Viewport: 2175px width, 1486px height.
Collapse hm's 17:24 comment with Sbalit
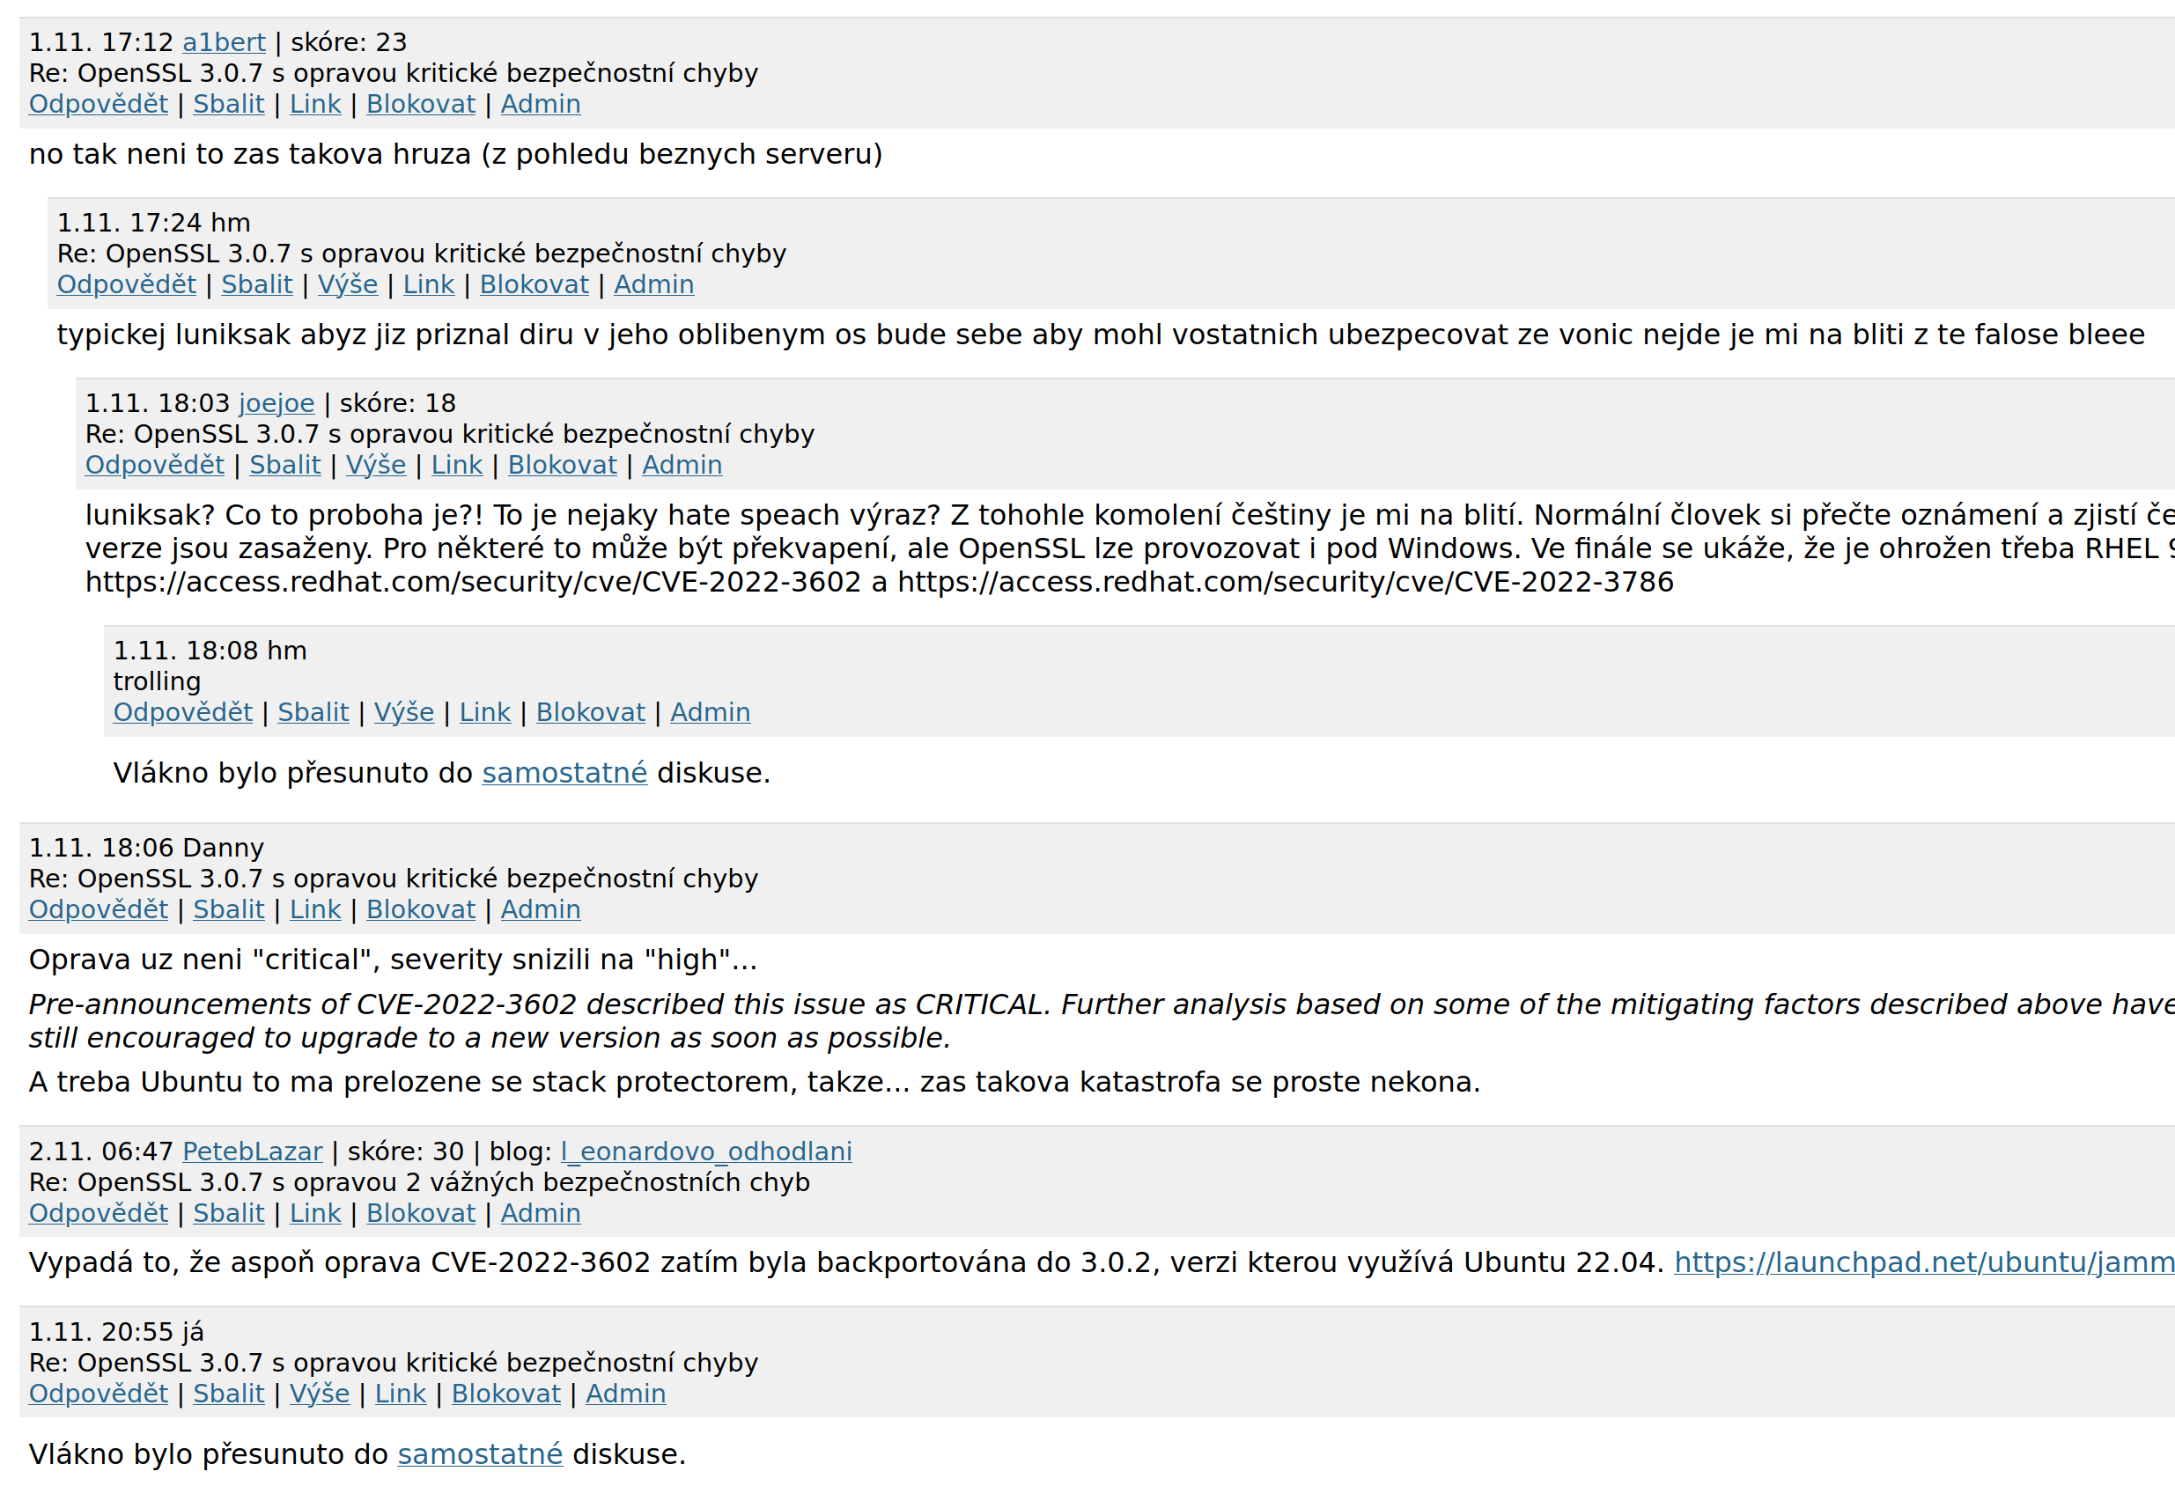tap(256, 284)
